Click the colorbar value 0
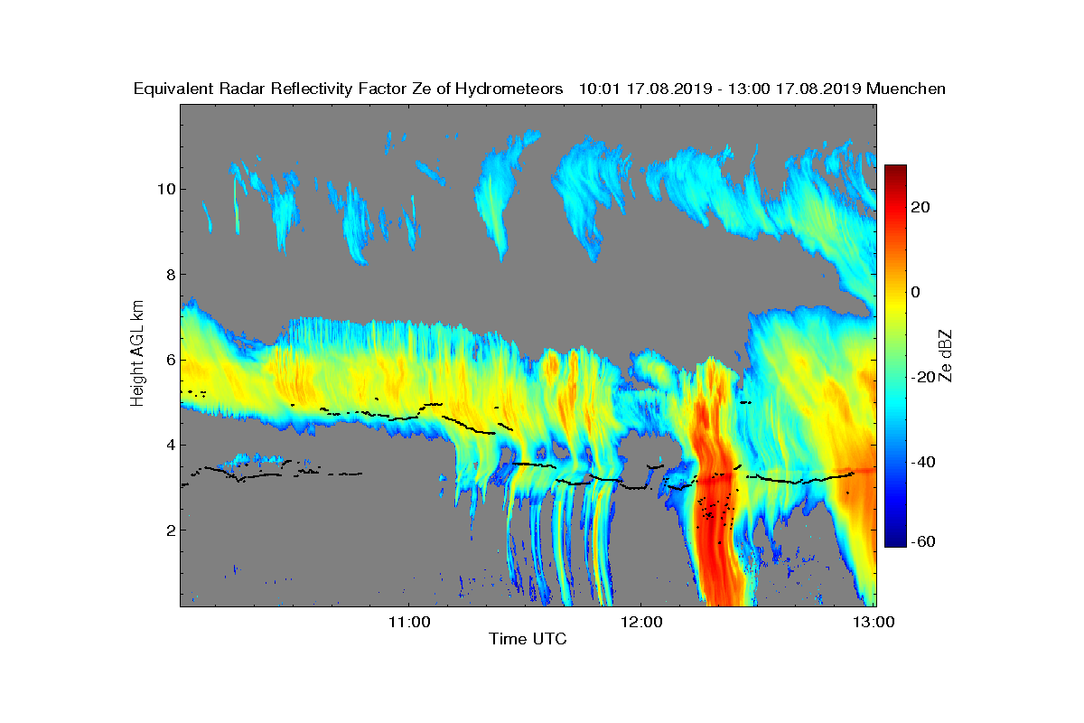The width and height of the screenshot is (1084, 723). click(916, 292)
